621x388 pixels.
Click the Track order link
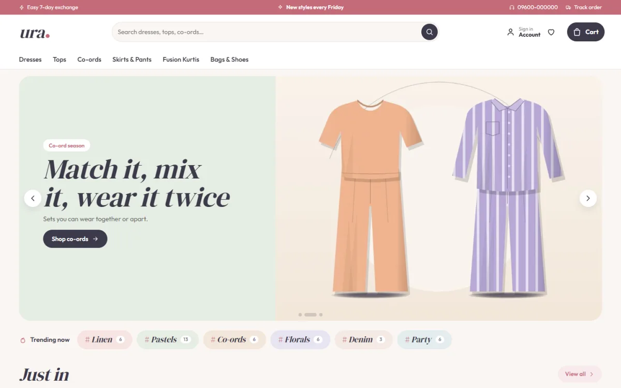coord(584,7)
